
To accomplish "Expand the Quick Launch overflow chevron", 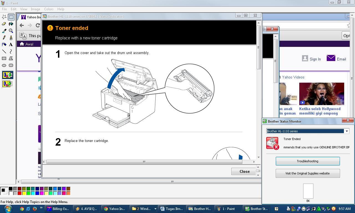I will (41, 208).
